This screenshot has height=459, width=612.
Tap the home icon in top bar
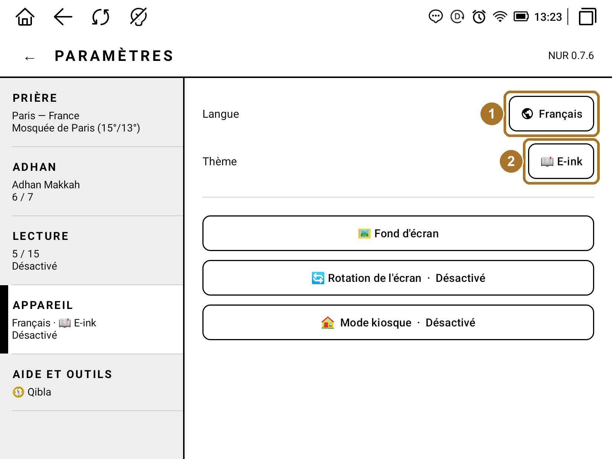point(25,17)
